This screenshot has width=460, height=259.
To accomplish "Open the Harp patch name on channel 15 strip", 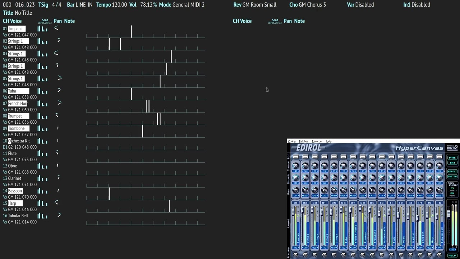I will (432, 234).
